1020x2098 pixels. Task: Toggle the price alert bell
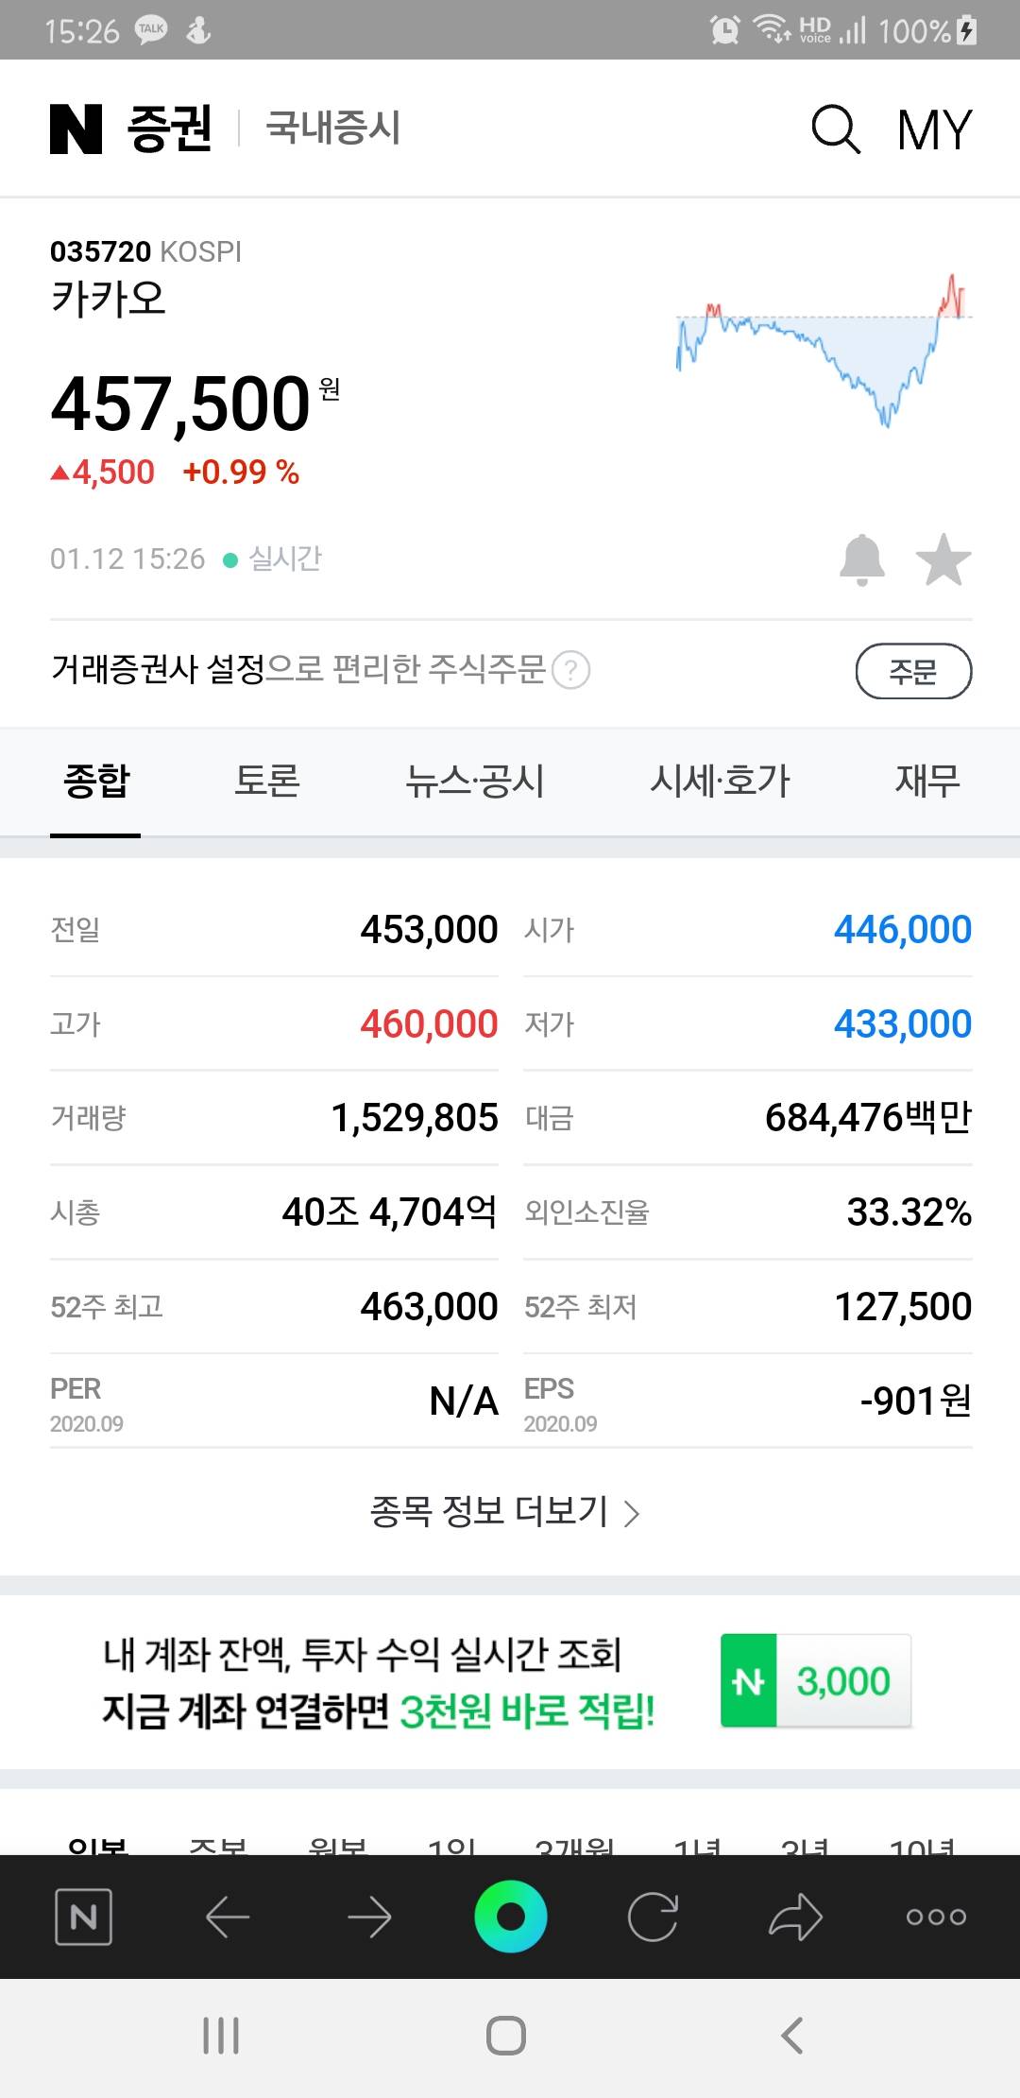coord(861,559)
